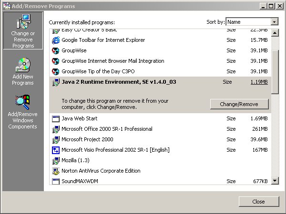Click the scrollbar down arrow
Viewport: 286px width, 214px height.
(x=275, y=181)
